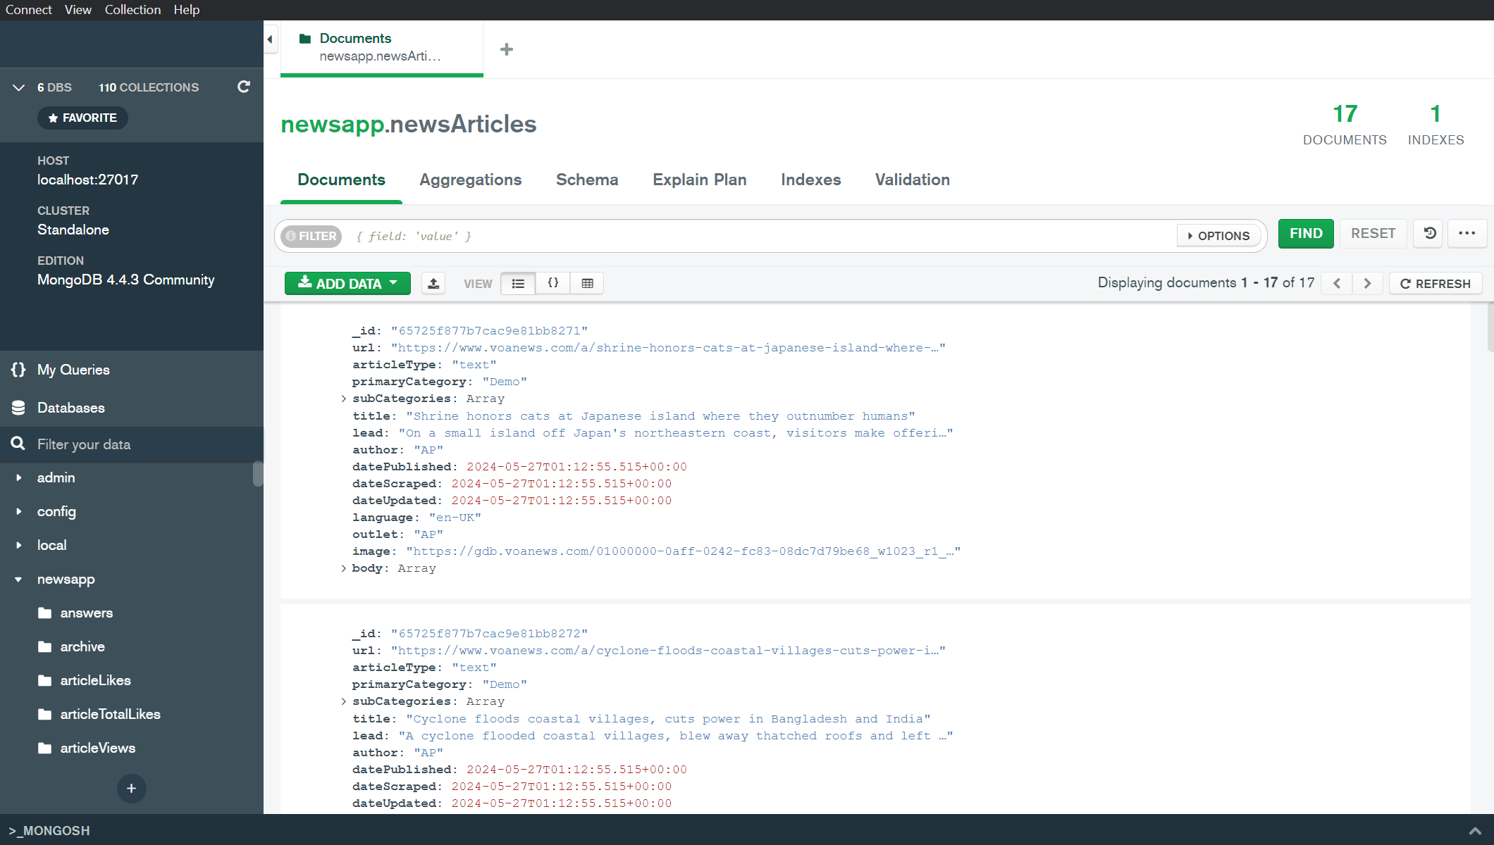Click the filter info icon
The width and height of the screenshot is (1494, 845).
click(290, 236)
